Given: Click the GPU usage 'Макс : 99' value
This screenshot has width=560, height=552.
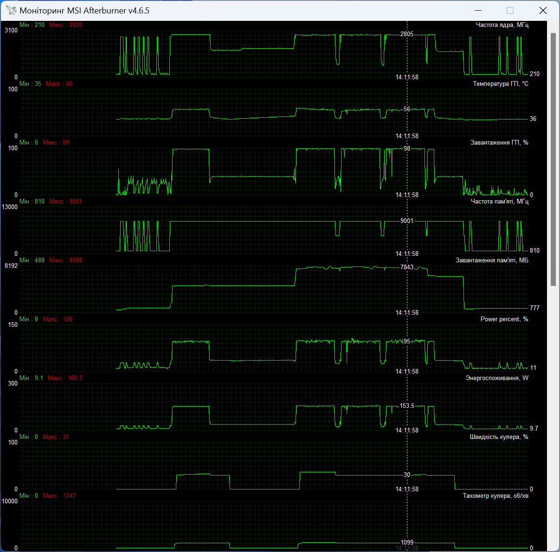Looking at the screenshot, I should [x=56, y=142].
